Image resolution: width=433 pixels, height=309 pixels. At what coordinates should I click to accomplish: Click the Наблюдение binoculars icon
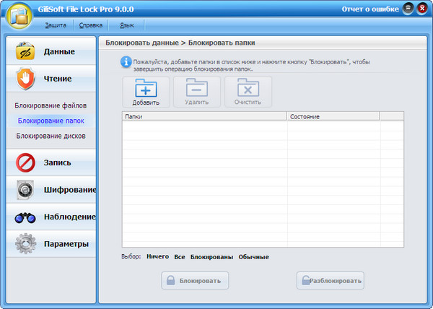pos(26,217)
